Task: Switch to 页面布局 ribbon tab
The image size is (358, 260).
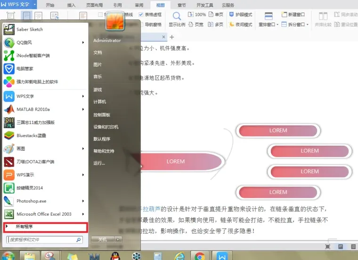Action: click(95, 5)
